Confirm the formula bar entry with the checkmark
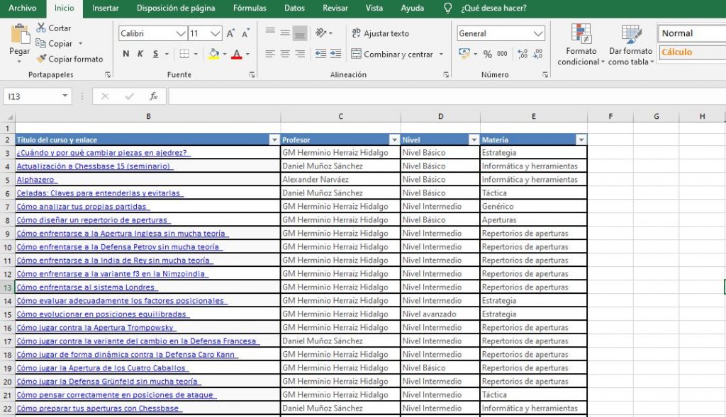 130,96
